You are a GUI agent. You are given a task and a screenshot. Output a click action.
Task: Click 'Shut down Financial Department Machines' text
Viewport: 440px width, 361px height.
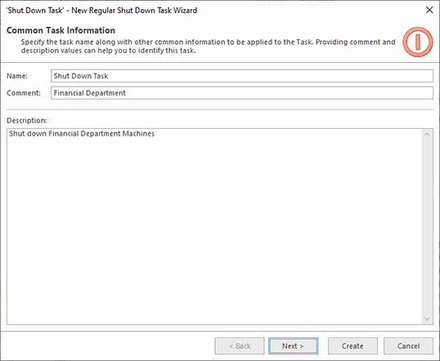(x=82, y=134)
